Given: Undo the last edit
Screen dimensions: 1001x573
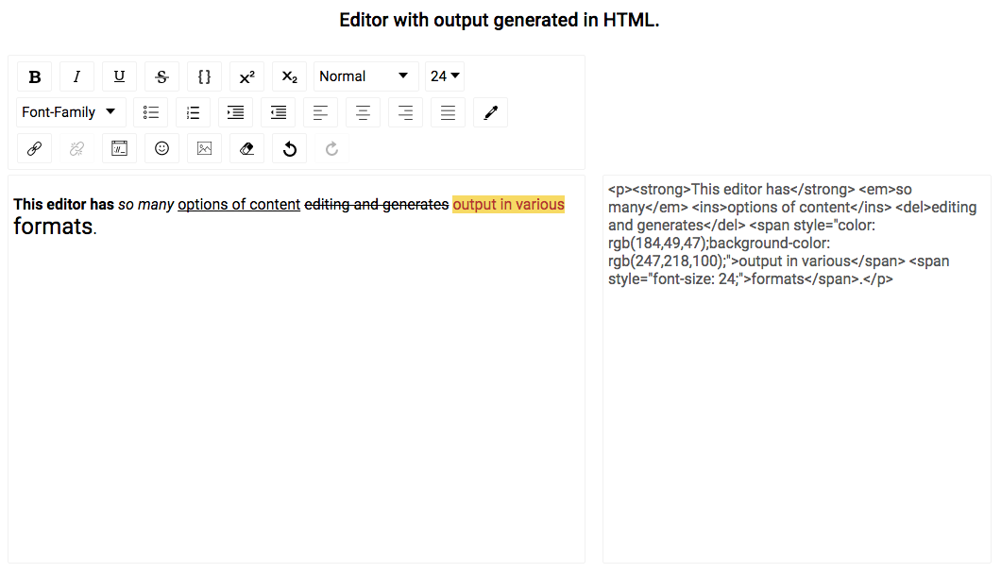Looking at the screenshot, I should tap(289, 148).
